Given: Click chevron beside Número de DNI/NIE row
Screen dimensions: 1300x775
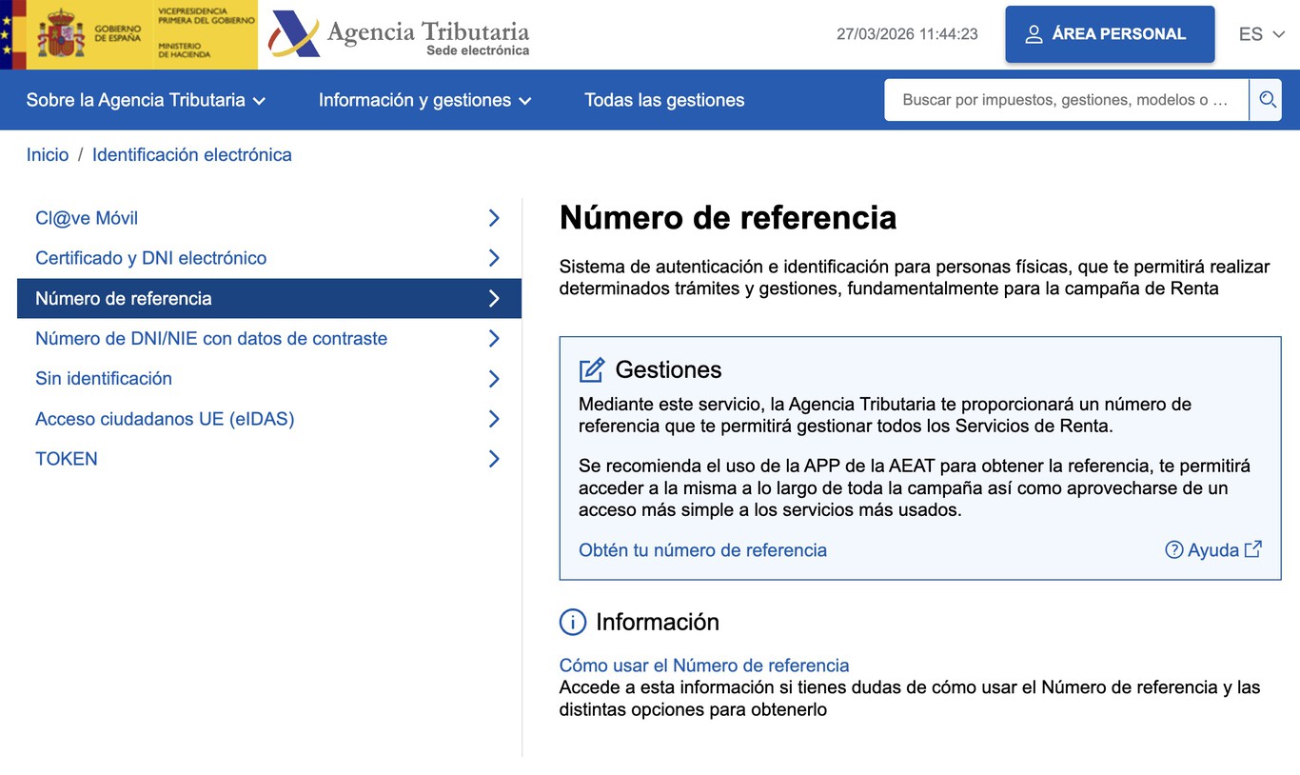Looking at the screenshot, I should pyautogui.click(x=494, y=338).
